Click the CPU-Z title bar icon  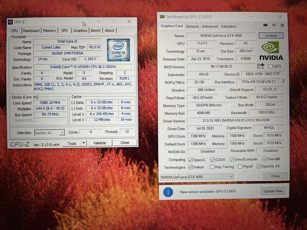[x=10, y=22]
